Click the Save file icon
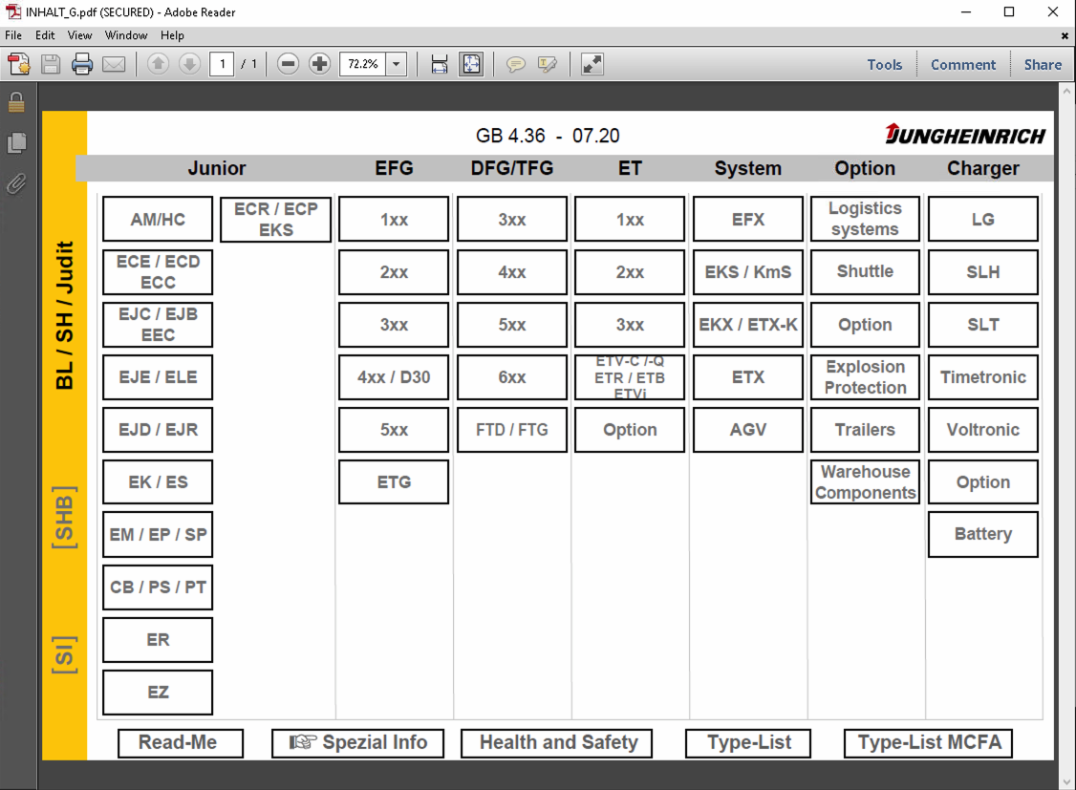 51,64
